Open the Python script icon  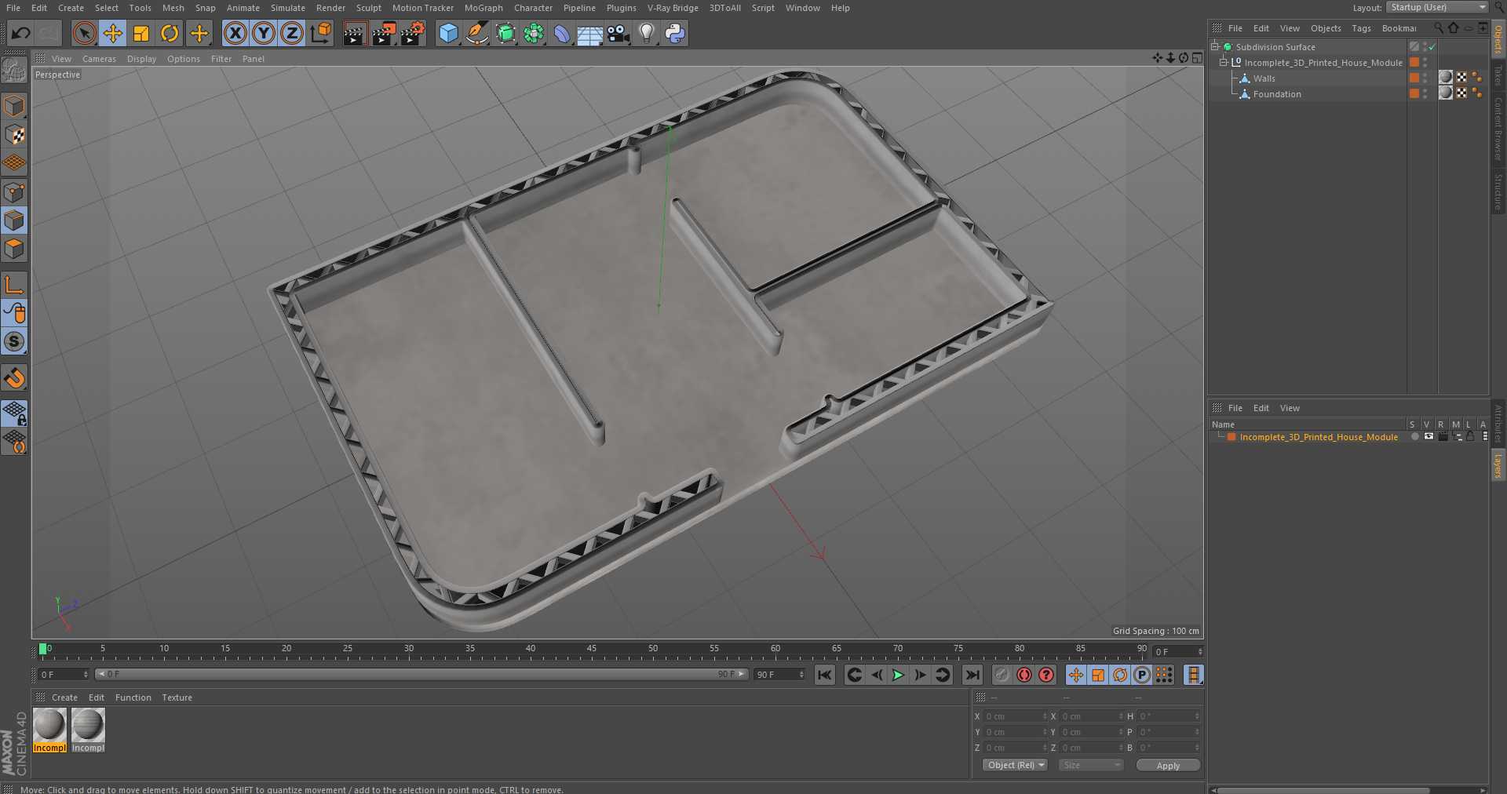tap(675, 33)
